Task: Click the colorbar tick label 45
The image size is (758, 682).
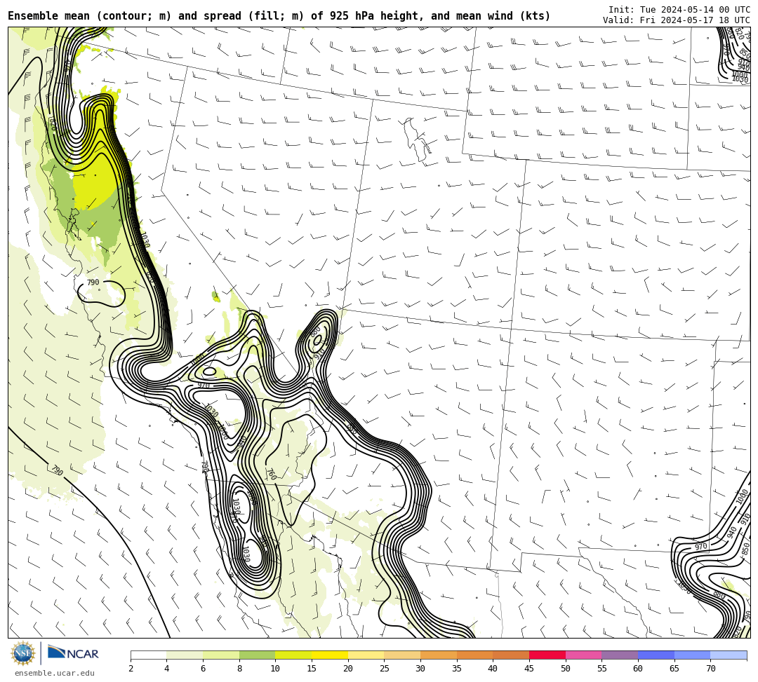Action: point(529,669)
